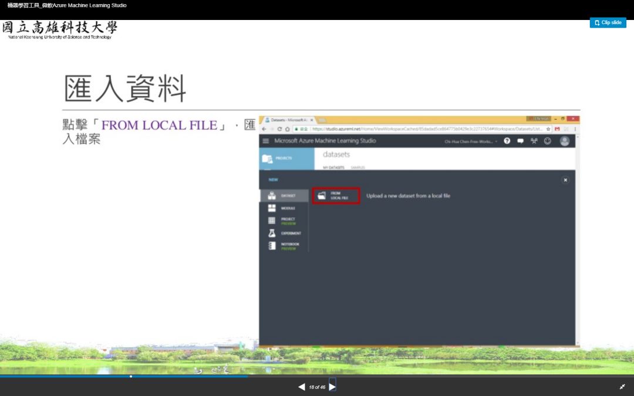Viewport: 634px width, 396px height.
Task: Click the 'datasets' page heading
Action: pyautogui.click(x=336, y=154)
